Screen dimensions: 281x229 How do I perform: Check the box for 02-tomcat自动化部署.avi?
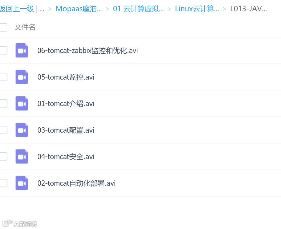4,183
